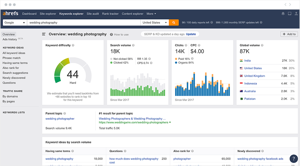This screenshot has width=300, height=166.
Task: Click the Organic 84% blue legend dot
Action: pyautogui.click(x=176, y=62)
